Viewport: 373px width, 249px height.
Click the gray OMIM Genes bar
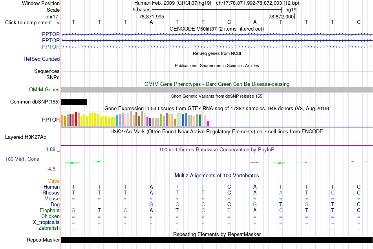(217, 89)
